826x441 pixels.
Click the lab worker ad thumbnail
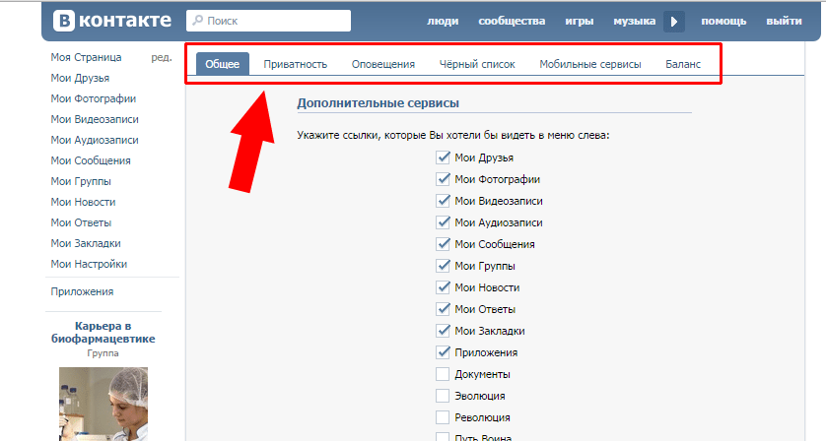click(x=103, y=404)
